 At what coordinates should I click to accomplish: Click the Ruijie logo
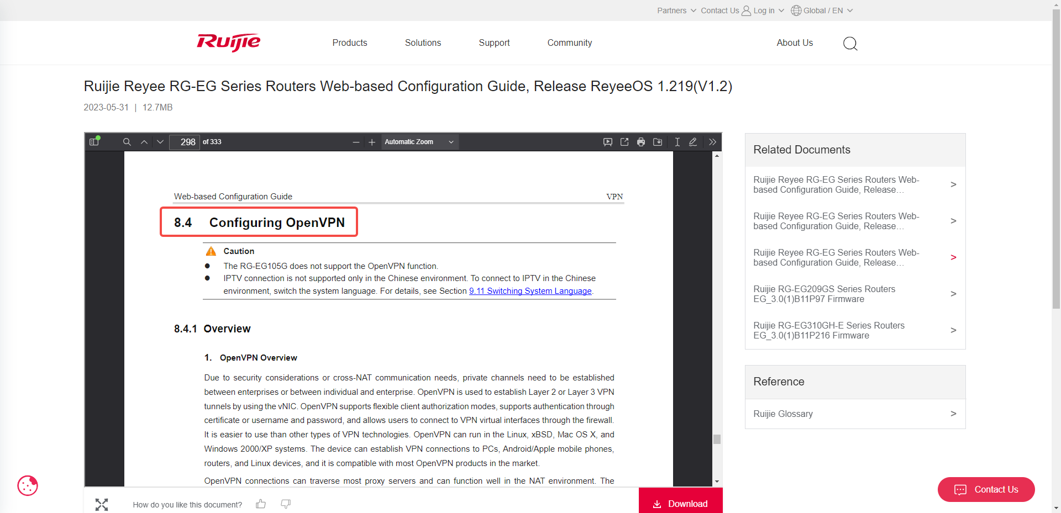pos(229,42)
